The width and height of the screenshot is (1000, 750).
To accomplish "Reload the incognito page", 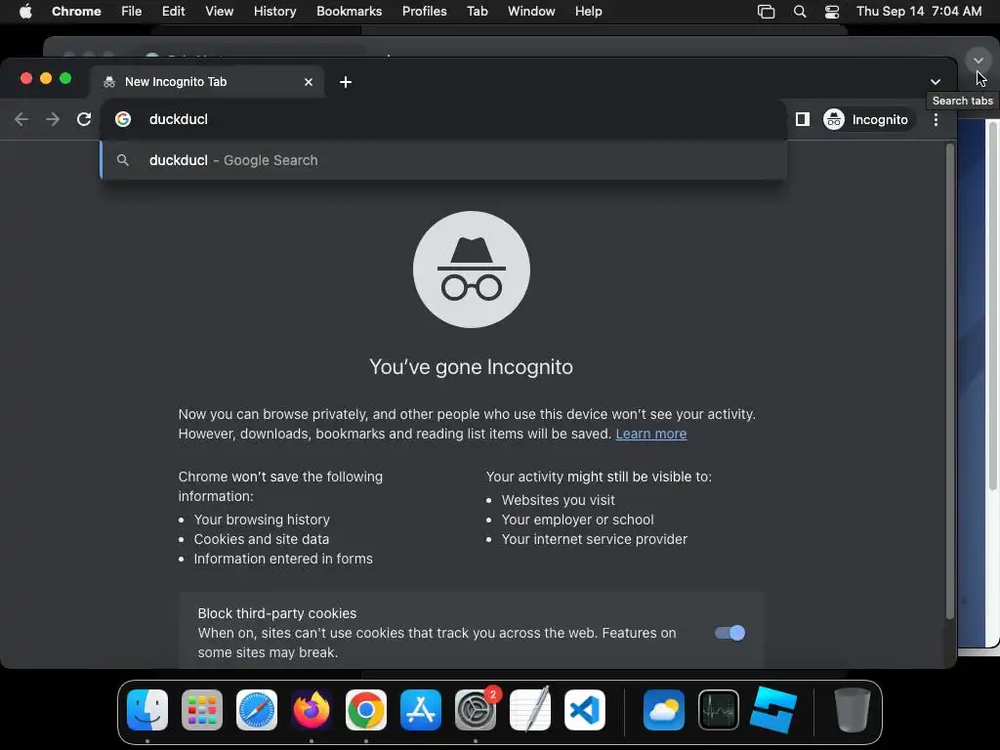I will pos(84,119).
